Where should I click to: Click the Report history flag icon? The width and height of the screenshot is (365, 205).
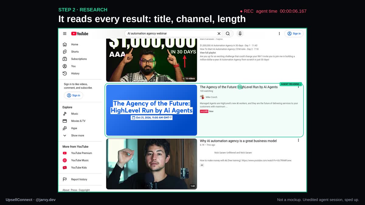tap(65, 180)
